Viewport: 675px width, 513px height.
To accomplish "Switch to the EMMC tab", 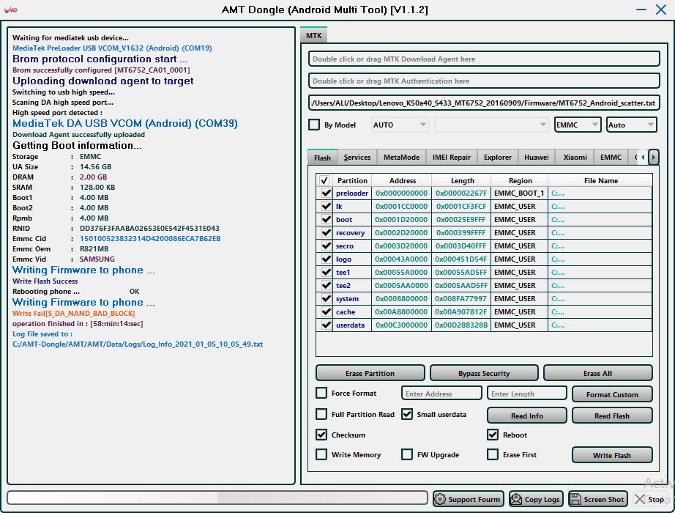I will pos(611,158).
